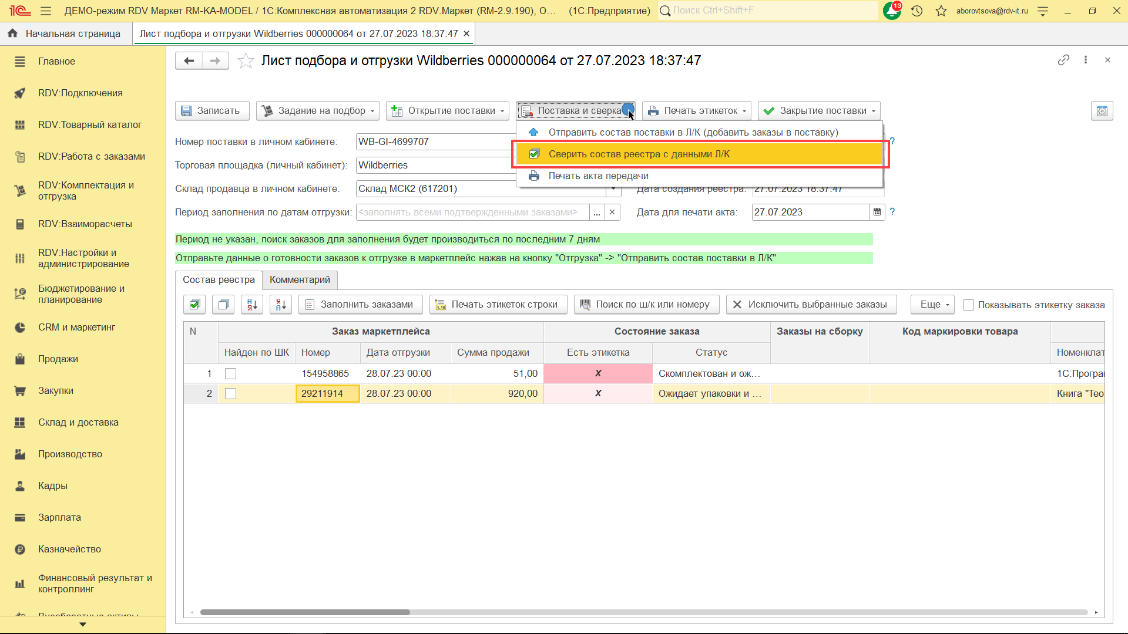Check the 'Найден по ШК' box for order 154958865

point(231,373)
